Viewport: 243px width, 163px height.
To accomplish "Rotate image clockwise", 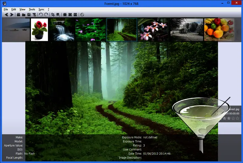I will coord(46,15).
